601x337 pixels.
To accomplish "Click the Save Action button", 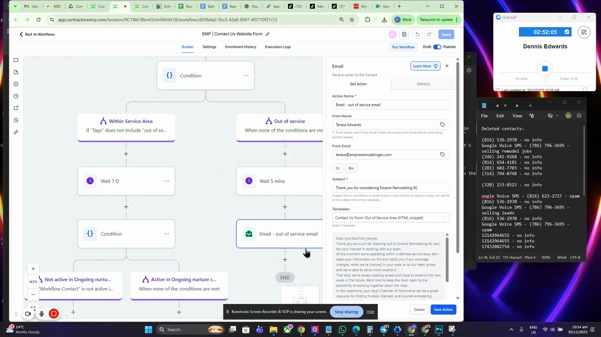I will 443,310.
